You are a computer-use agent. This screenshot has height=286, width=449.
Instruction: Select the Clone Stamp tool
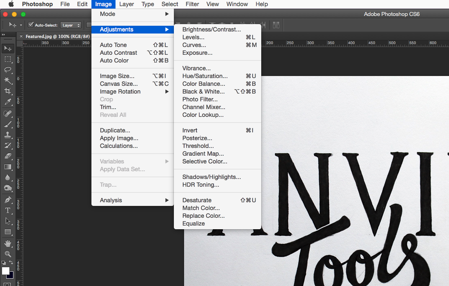[8, 135]
